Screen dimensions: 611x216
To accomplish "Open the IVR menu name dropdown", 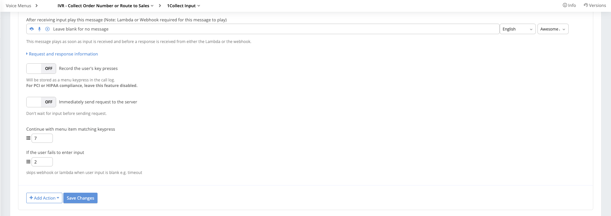I will coord(106,6).
